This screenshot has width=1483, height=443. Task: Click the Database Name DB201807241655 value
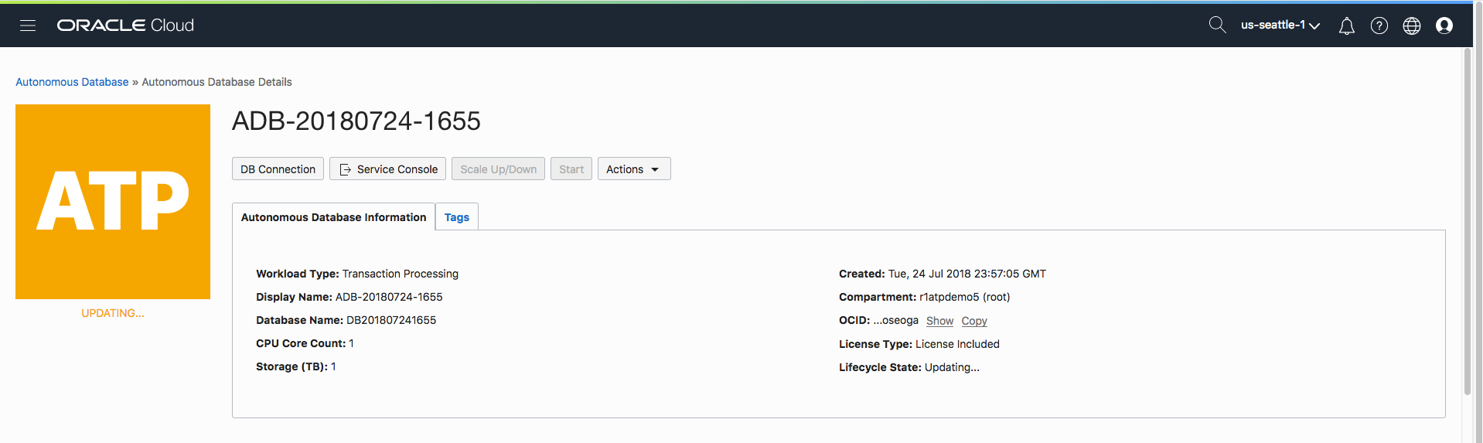[x=391, y=320]
